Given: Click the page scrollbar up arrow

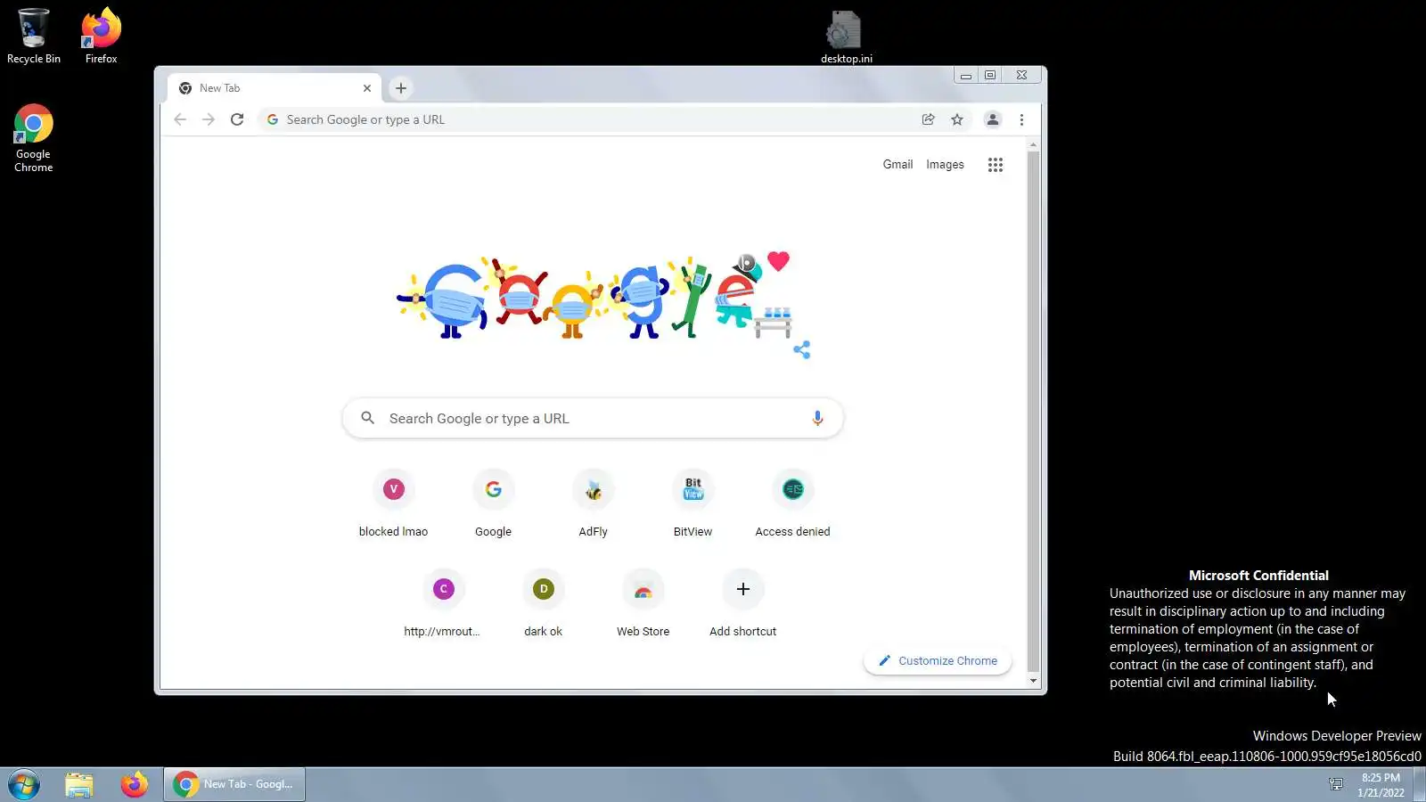Looking at the screenshot, I should pos(1033,143).
